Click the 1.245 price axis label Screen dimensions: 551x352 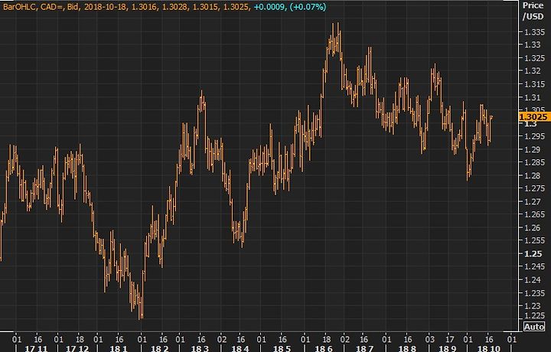[533, 266]
